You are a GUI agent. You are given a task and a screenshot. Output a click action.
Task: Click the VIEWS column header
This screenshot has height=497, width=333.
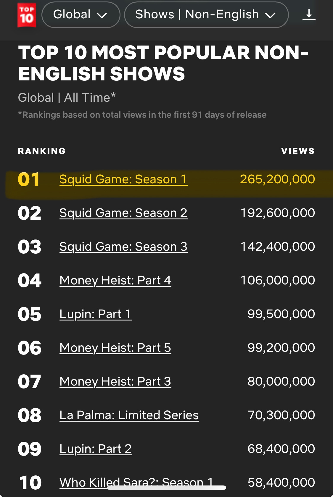coord(298,151)
